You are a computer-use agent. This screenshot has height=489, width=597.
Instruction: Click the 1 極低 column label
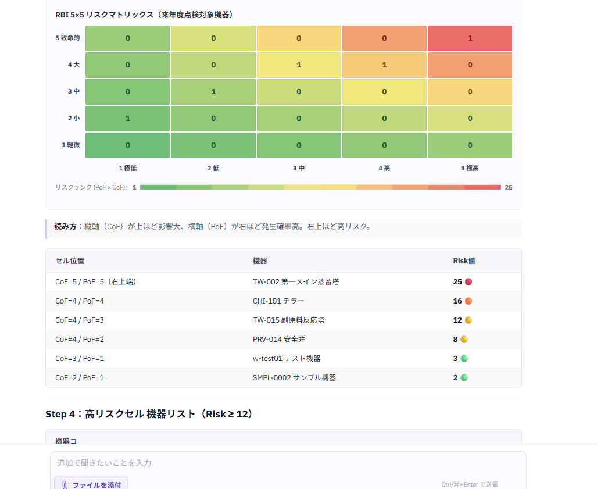pos(127,169)
